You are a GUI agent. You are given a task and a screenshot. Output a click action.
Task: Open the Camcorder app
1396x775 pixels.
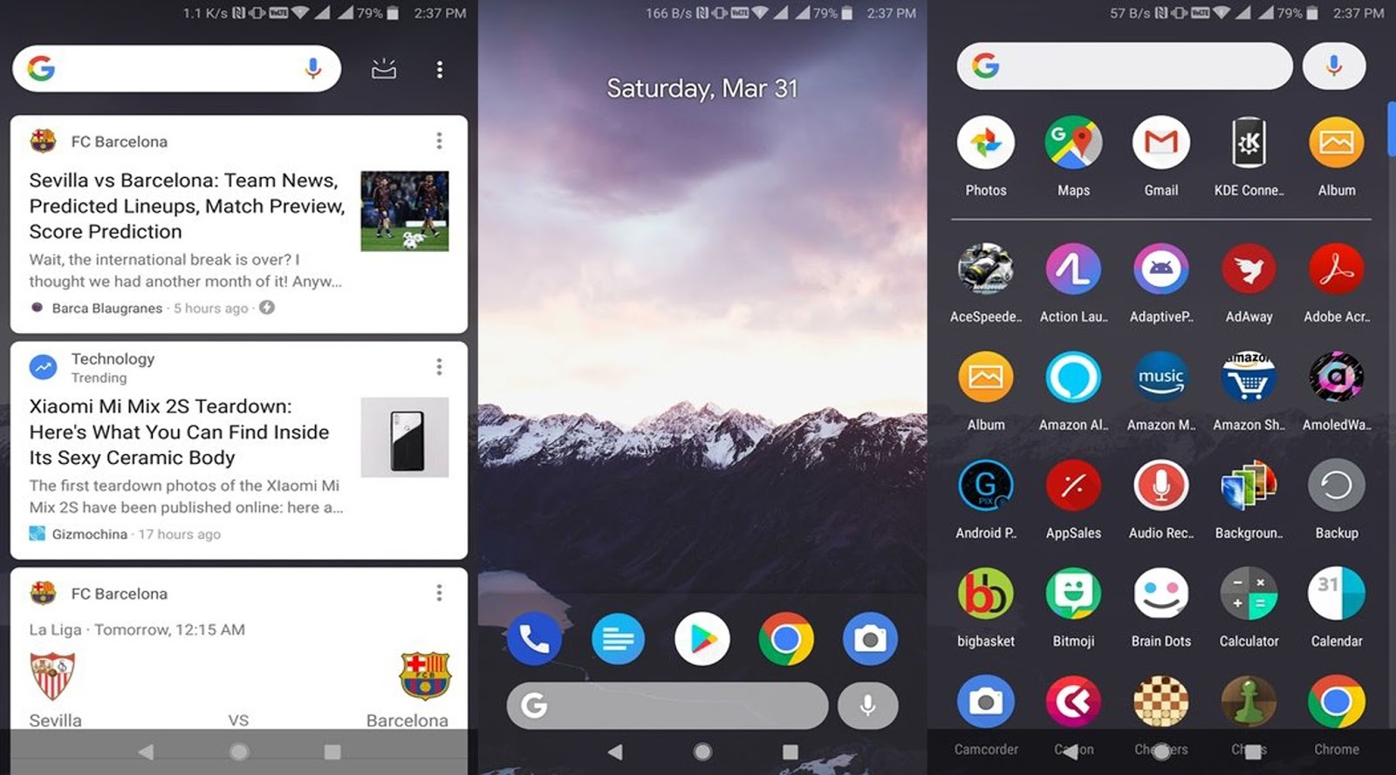tap(986, 715)
